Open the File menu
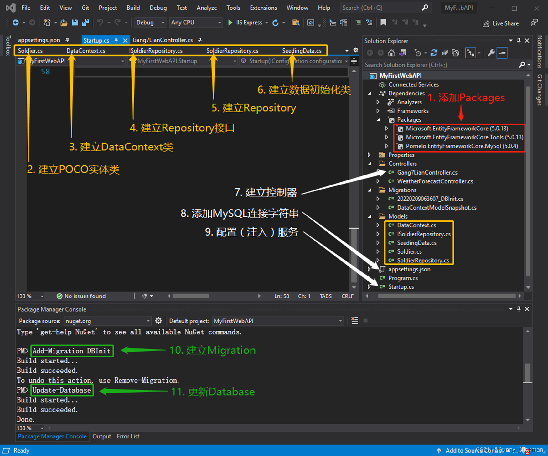The image size is (548, 456). click(x=26, y=8)
